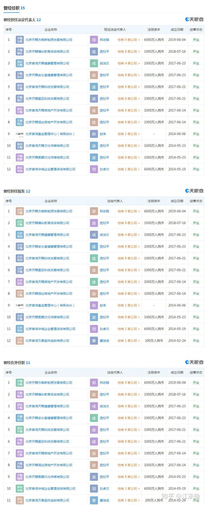Click 成 avatar, row 3 of 曾经在外任职 table
The width and height of the screenshot is (205, 505).
(94, 406)
